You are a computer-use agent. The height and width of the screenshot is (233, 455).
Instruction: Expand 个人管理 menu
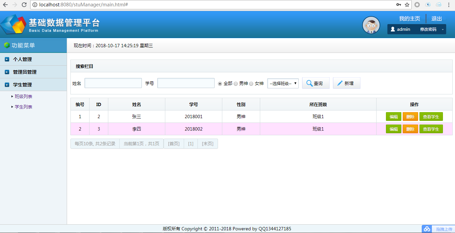pyautogui.click(x=34, y=59)
